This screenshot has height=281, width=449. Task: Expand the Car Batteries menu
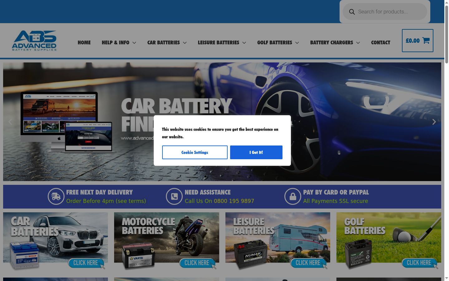(x=167, y=42)
